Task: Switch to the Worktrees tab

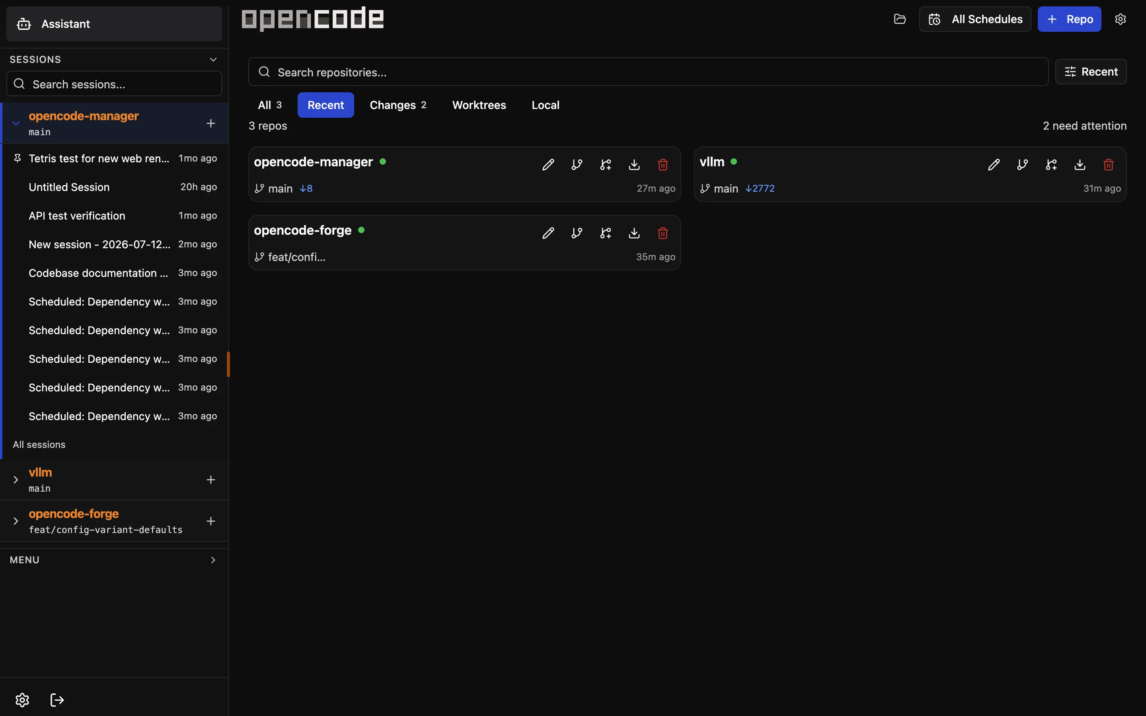Action: [x=479, y=105]
